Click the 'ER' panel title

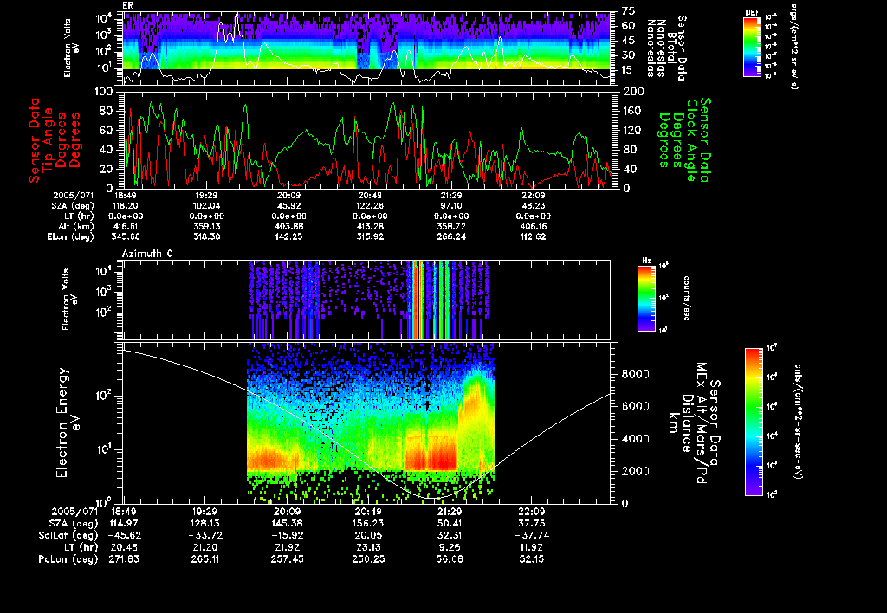coord(127,6)
